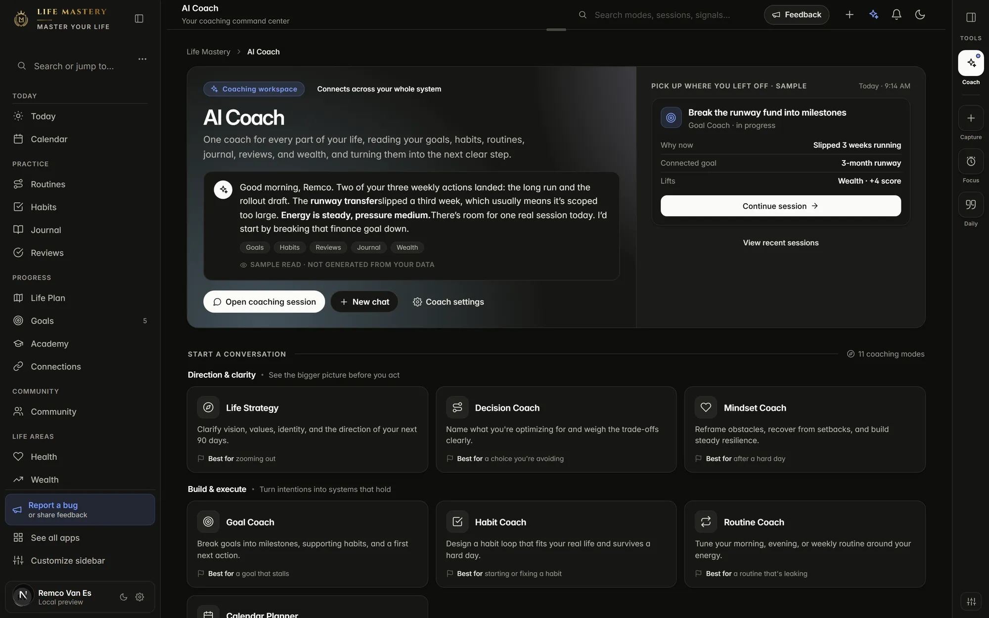Click the '11 coaching modes' label

886,354
